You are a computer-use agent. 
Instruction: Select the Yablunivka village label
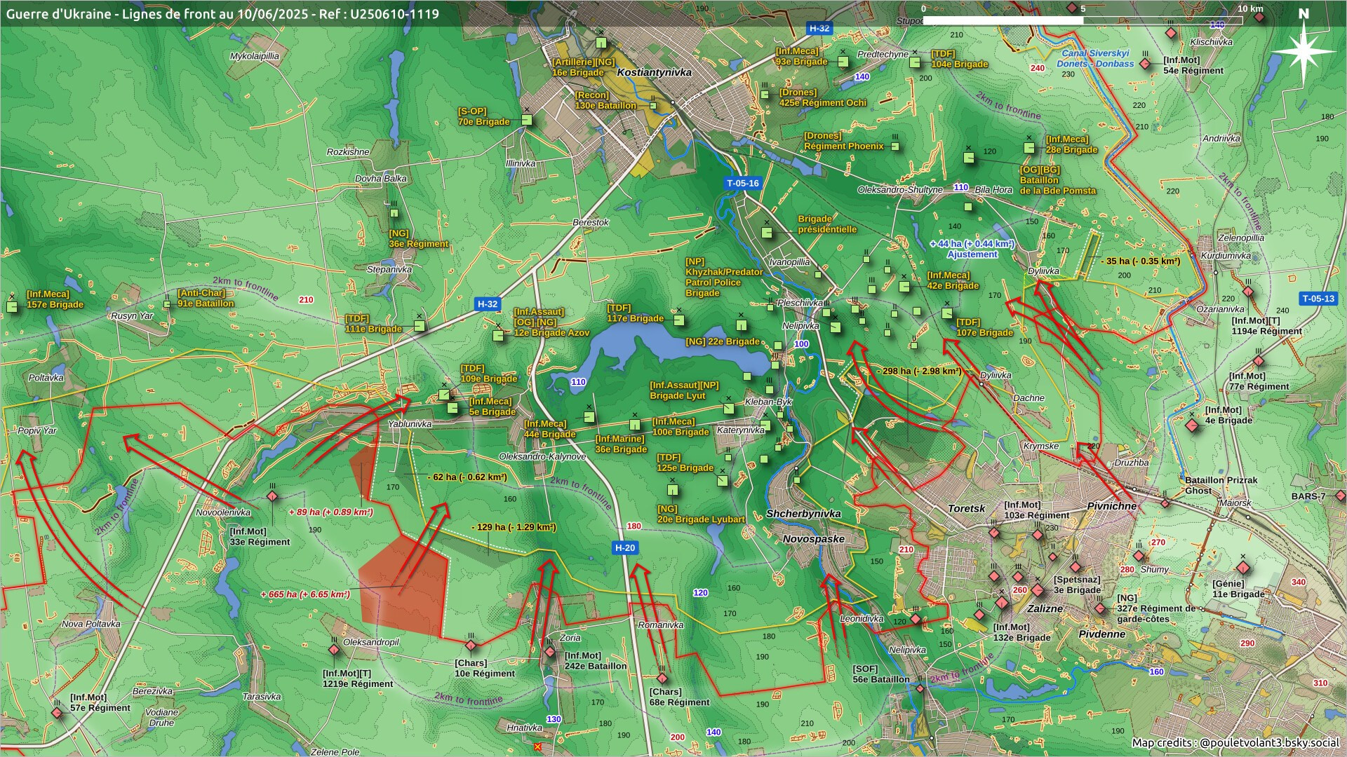tap(410, 424)
